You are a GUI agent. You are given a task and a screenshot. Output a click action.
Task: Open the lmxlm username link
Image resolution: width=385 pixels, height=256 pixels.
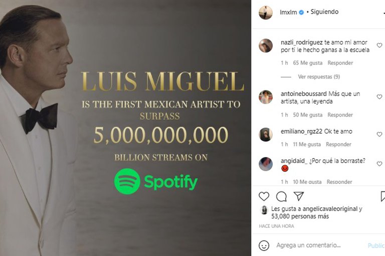pyautogui.click(x=288, y=12)
